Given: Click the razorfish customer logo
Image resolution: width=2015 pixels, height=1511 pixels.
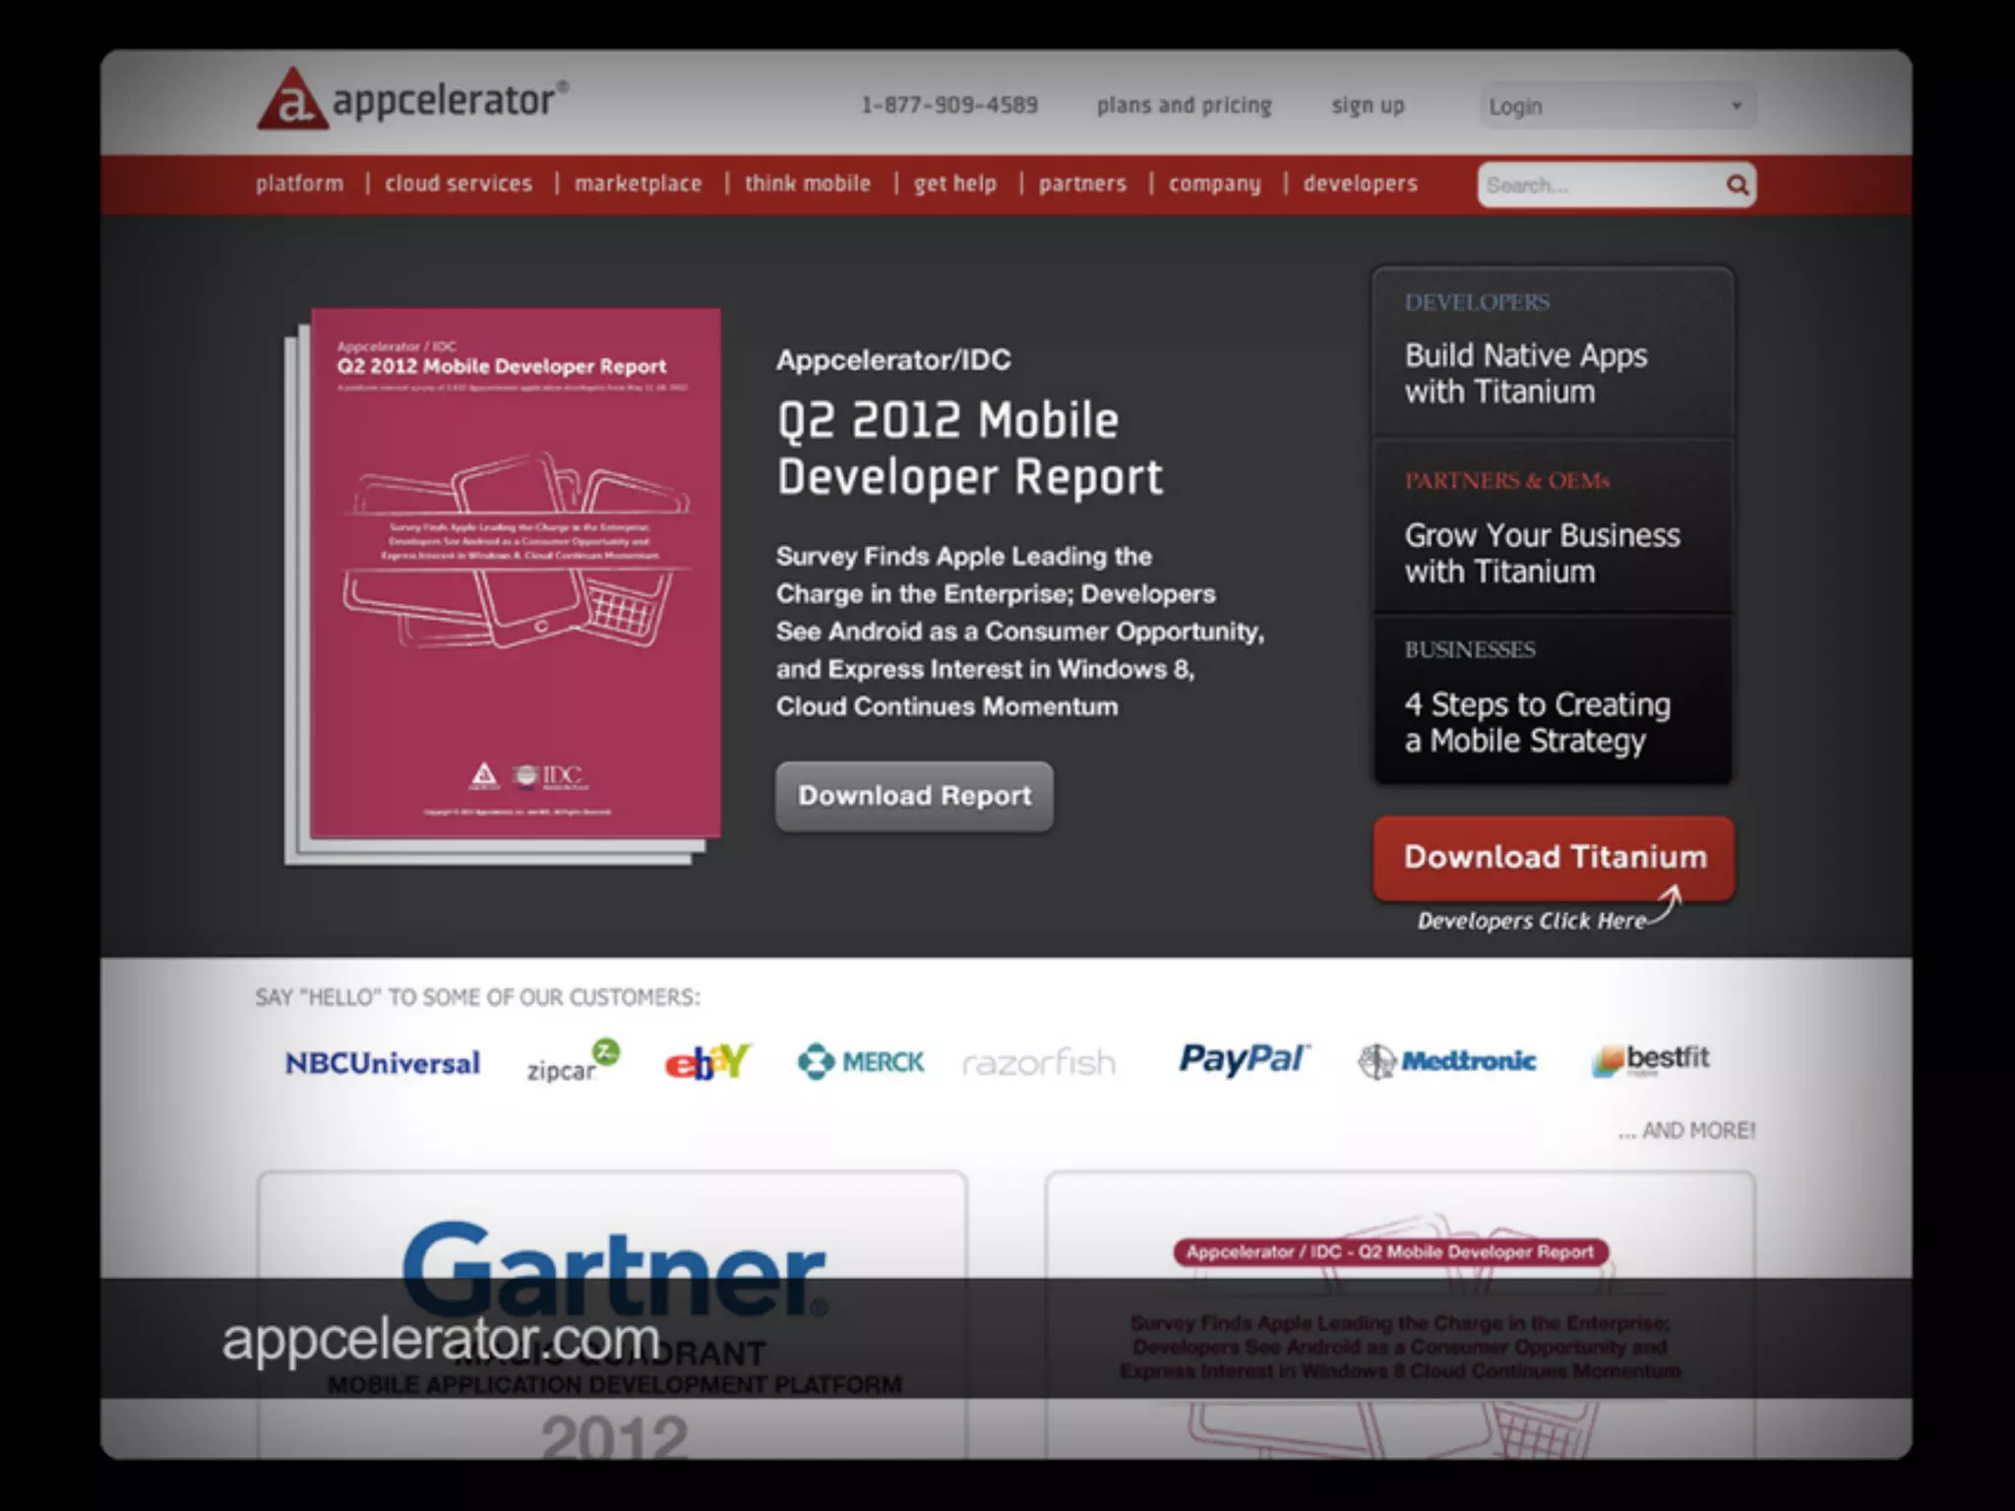Looking at the screenshot, I should [1039, 1062].
